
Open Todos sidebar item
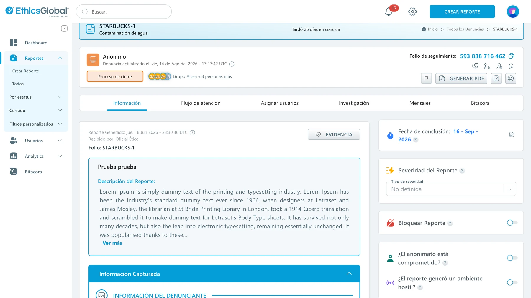coord(18,84)
